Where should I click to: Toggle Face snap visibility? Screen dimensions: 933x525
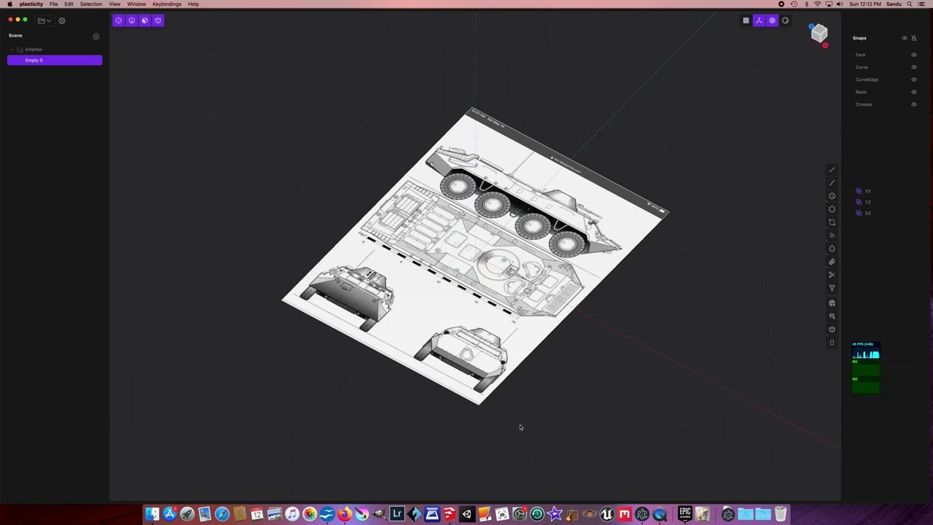click(x=914, y=55)
